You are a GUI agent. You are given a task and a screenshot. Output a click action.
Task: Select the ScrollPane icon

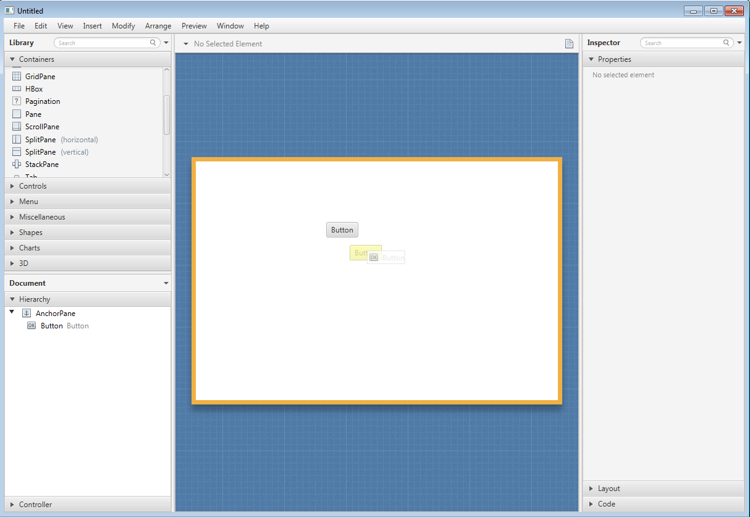point(17,127)
